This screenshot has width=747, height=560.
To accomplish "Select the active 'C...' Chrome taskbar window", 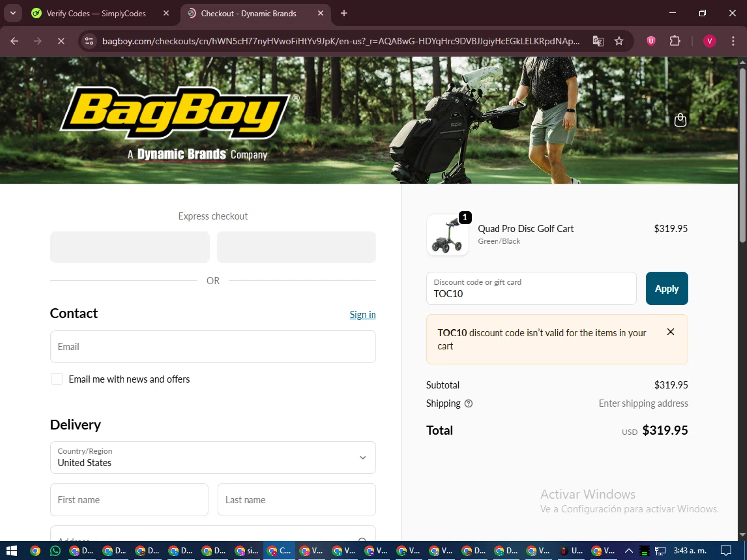I will 280,551.
